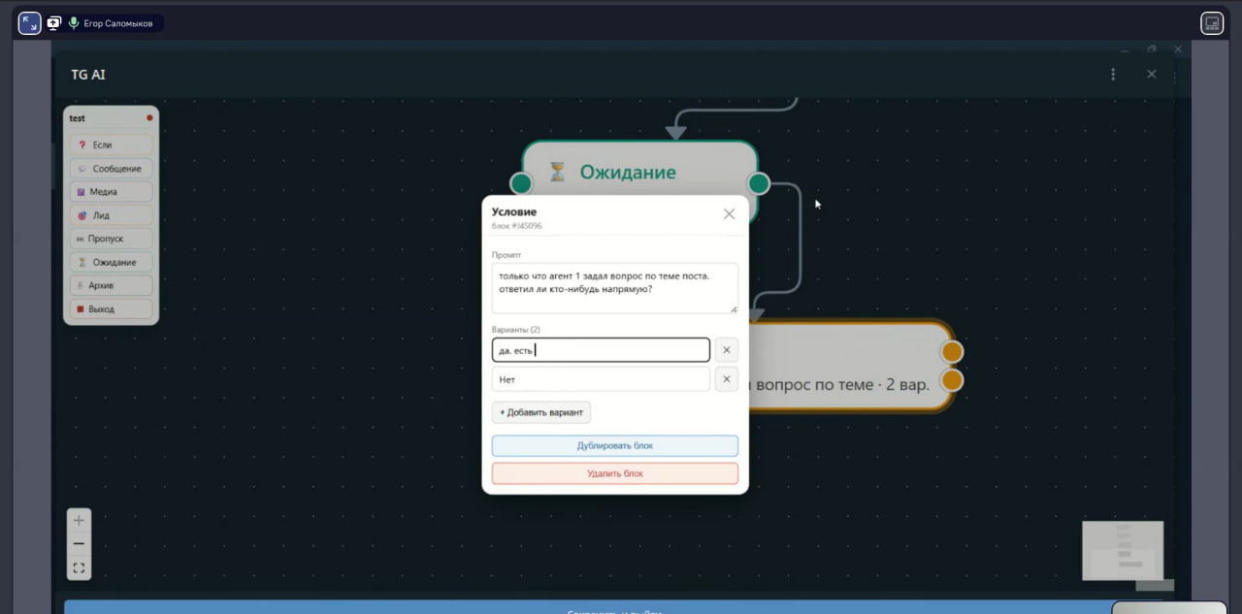The image size is (1242, 614).
Task: Click the canvas minimap
Action: click(1123, 550)
